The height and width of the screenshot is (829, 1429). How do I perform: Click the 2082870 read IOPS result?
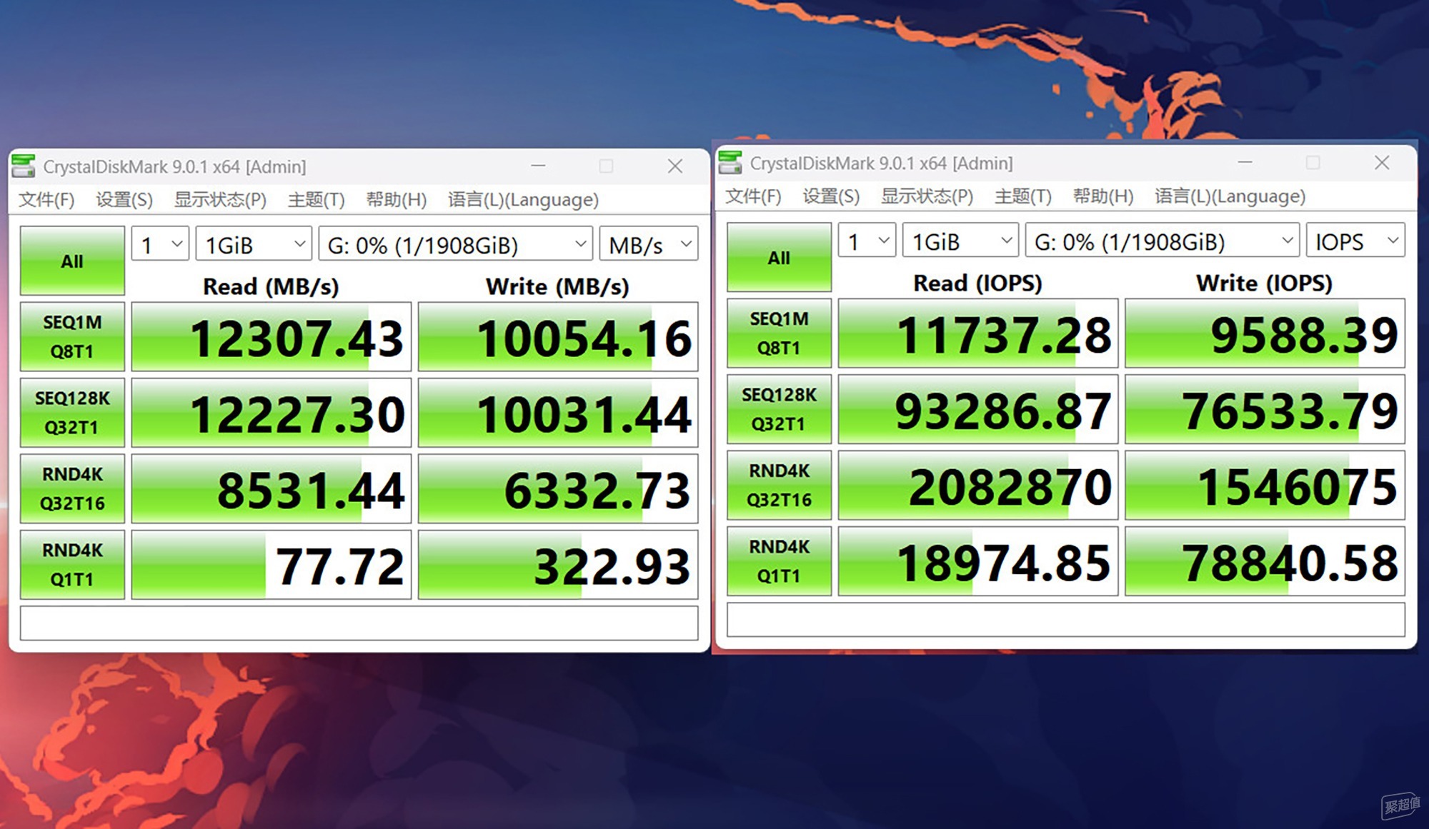(x=978, y=485)
